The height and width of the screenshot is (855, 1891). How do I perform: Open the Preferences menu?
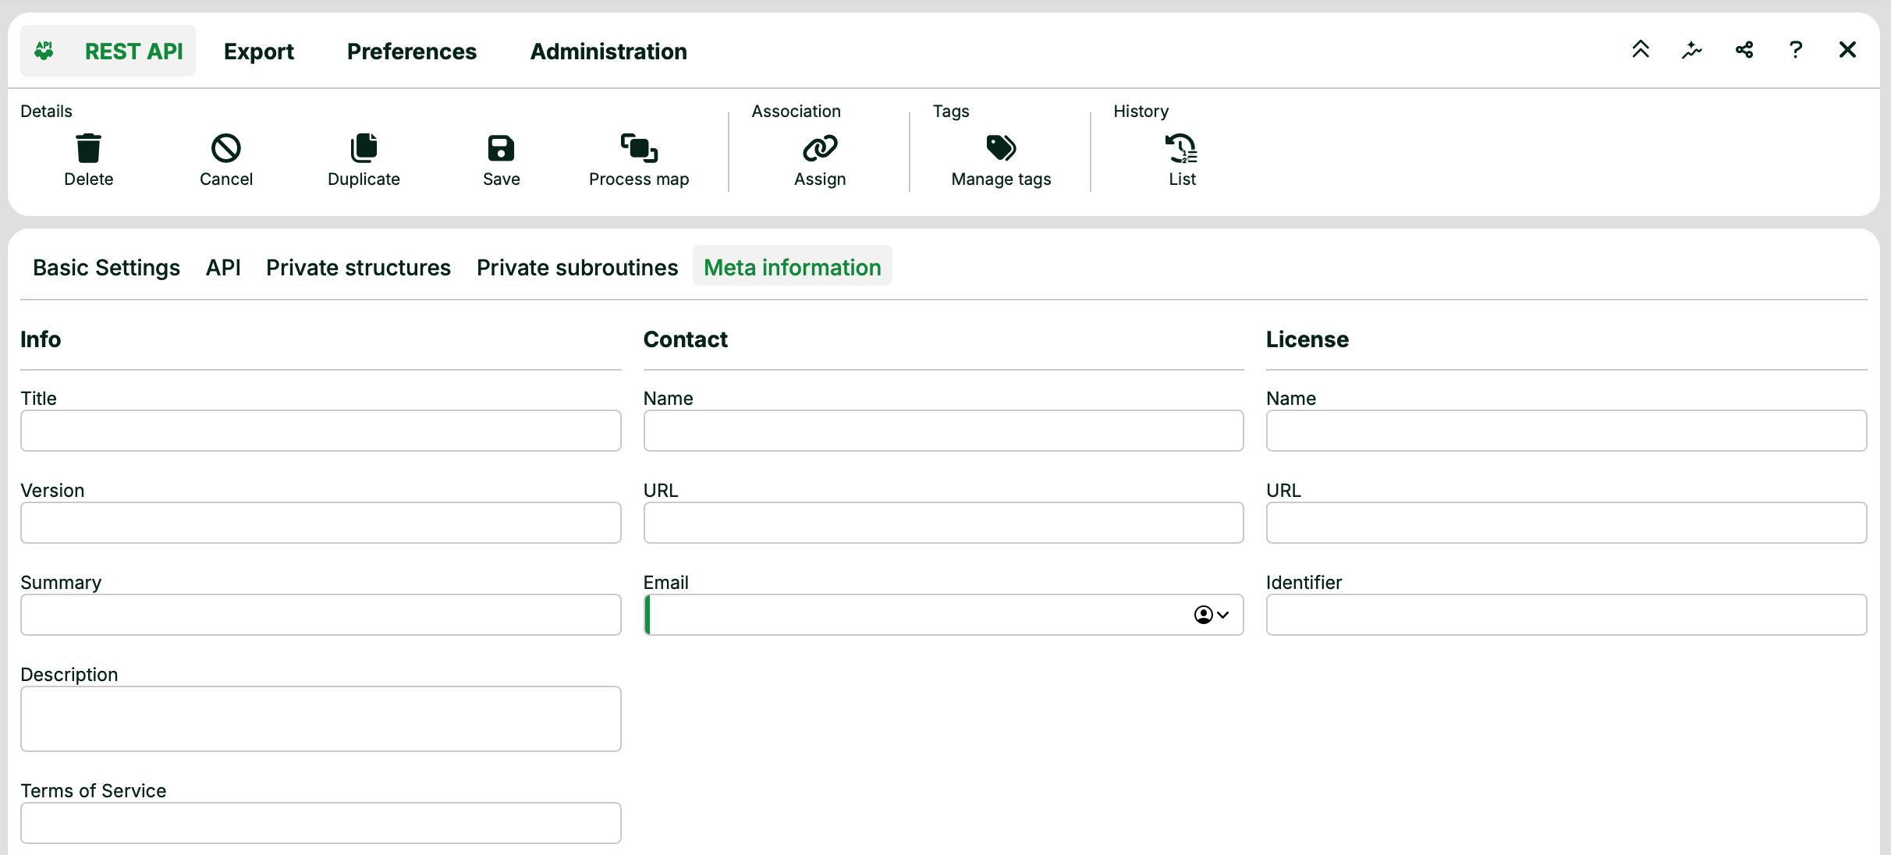click(x=412, y=51)
